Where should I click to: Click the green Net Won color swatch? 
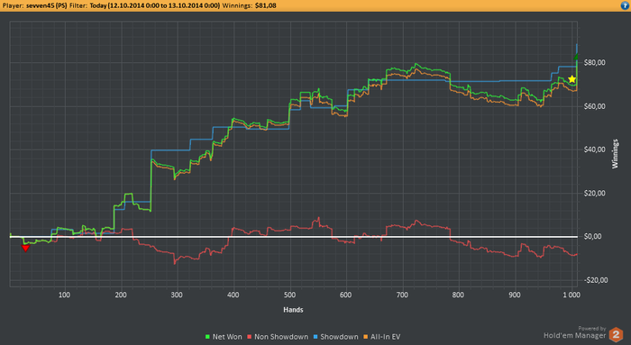point(207,337)
